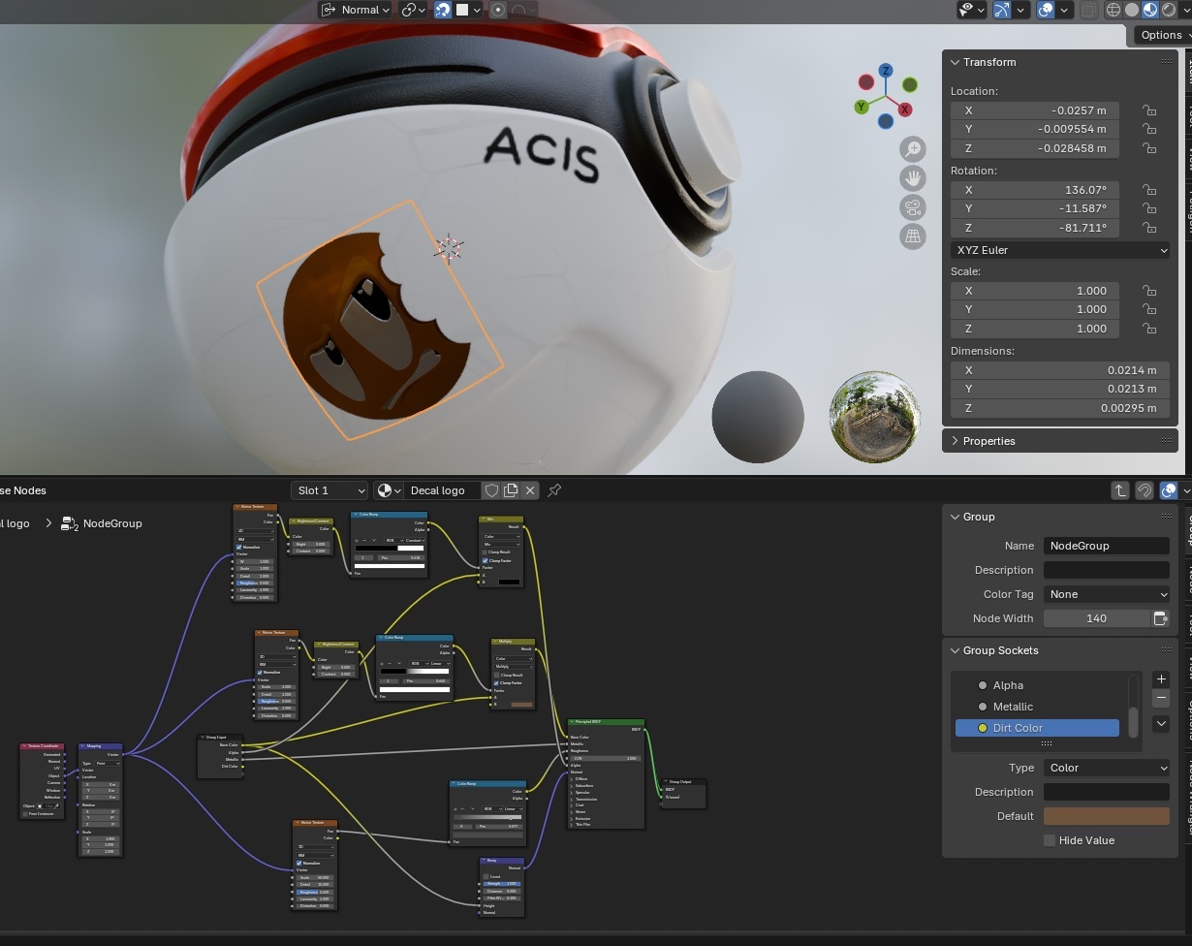Click the viewport zoom magnifier icon
This screenshot has width=1192, height=946.
click(x=912, y=148)
